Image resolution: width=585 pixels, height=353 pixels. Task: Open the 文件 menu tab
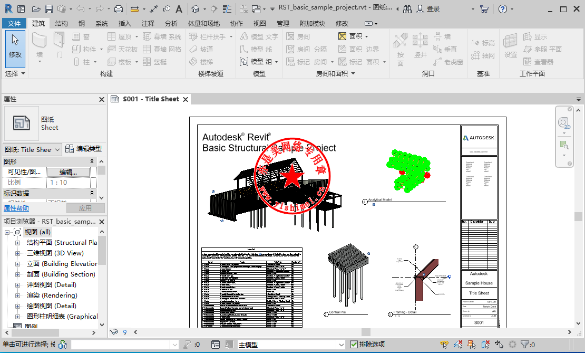(14, 24)
